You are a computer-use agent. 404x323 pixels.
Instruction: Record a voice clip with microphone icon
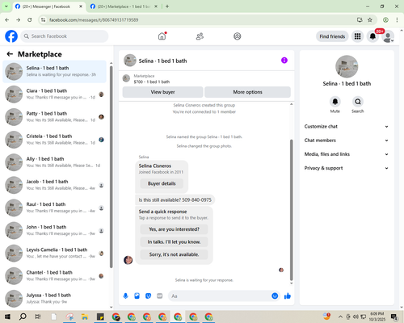tap(125, 296)
